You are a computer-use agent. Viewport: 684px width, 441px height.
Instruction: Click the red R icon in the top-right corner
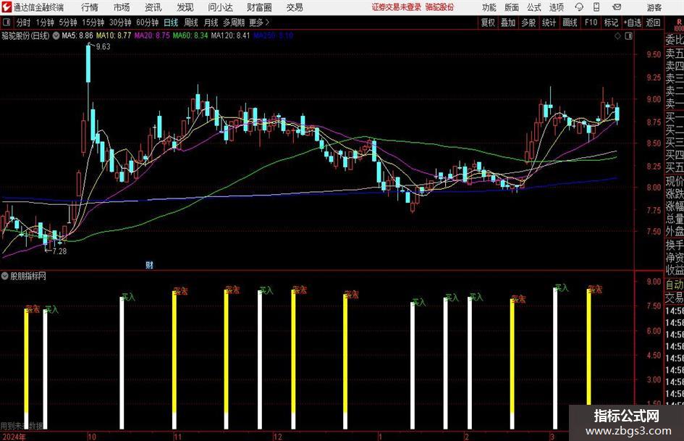click(679, 22)
